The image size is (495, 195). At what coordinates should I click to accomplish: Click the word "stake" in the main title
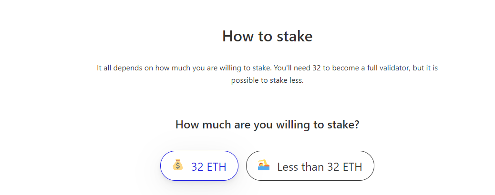[x=295, y=36]
